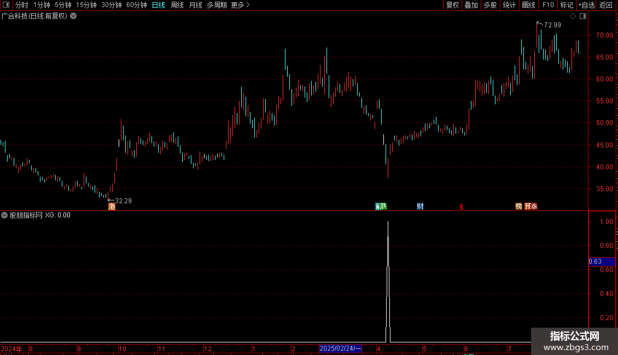Select the 日线 daily chart tab

pos(159,5)
